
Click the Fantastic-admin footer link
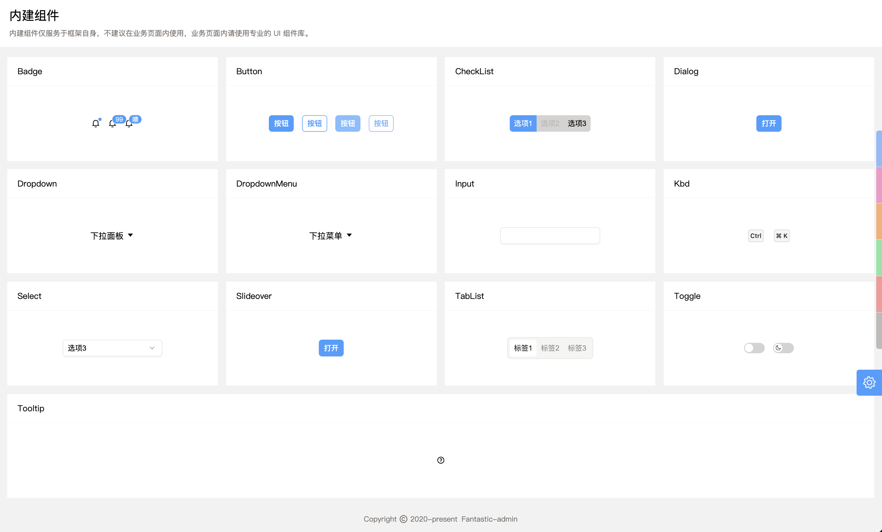click(x=489, y=519)
